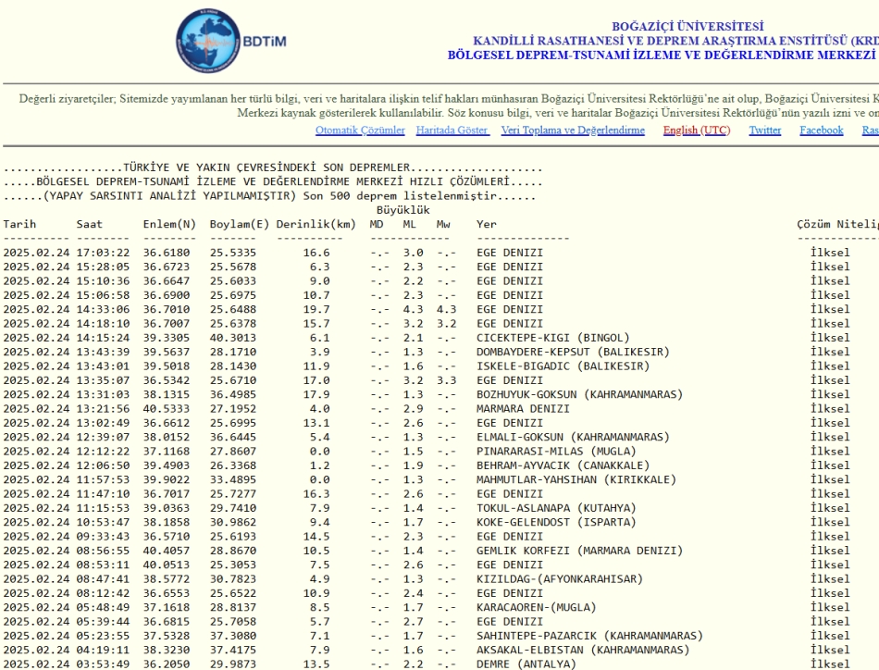Go to Veri Toplama ve Değerlendirme

tap(573, 130)
